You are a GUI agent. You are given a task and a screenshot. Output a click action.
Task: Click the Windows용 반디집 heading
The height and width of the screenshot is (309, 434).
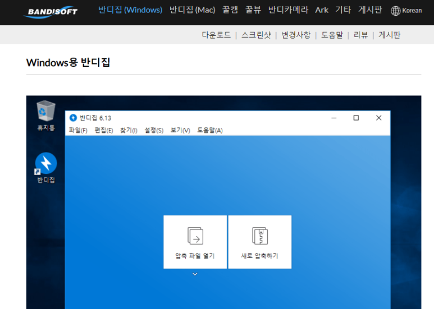coord(68,62)
